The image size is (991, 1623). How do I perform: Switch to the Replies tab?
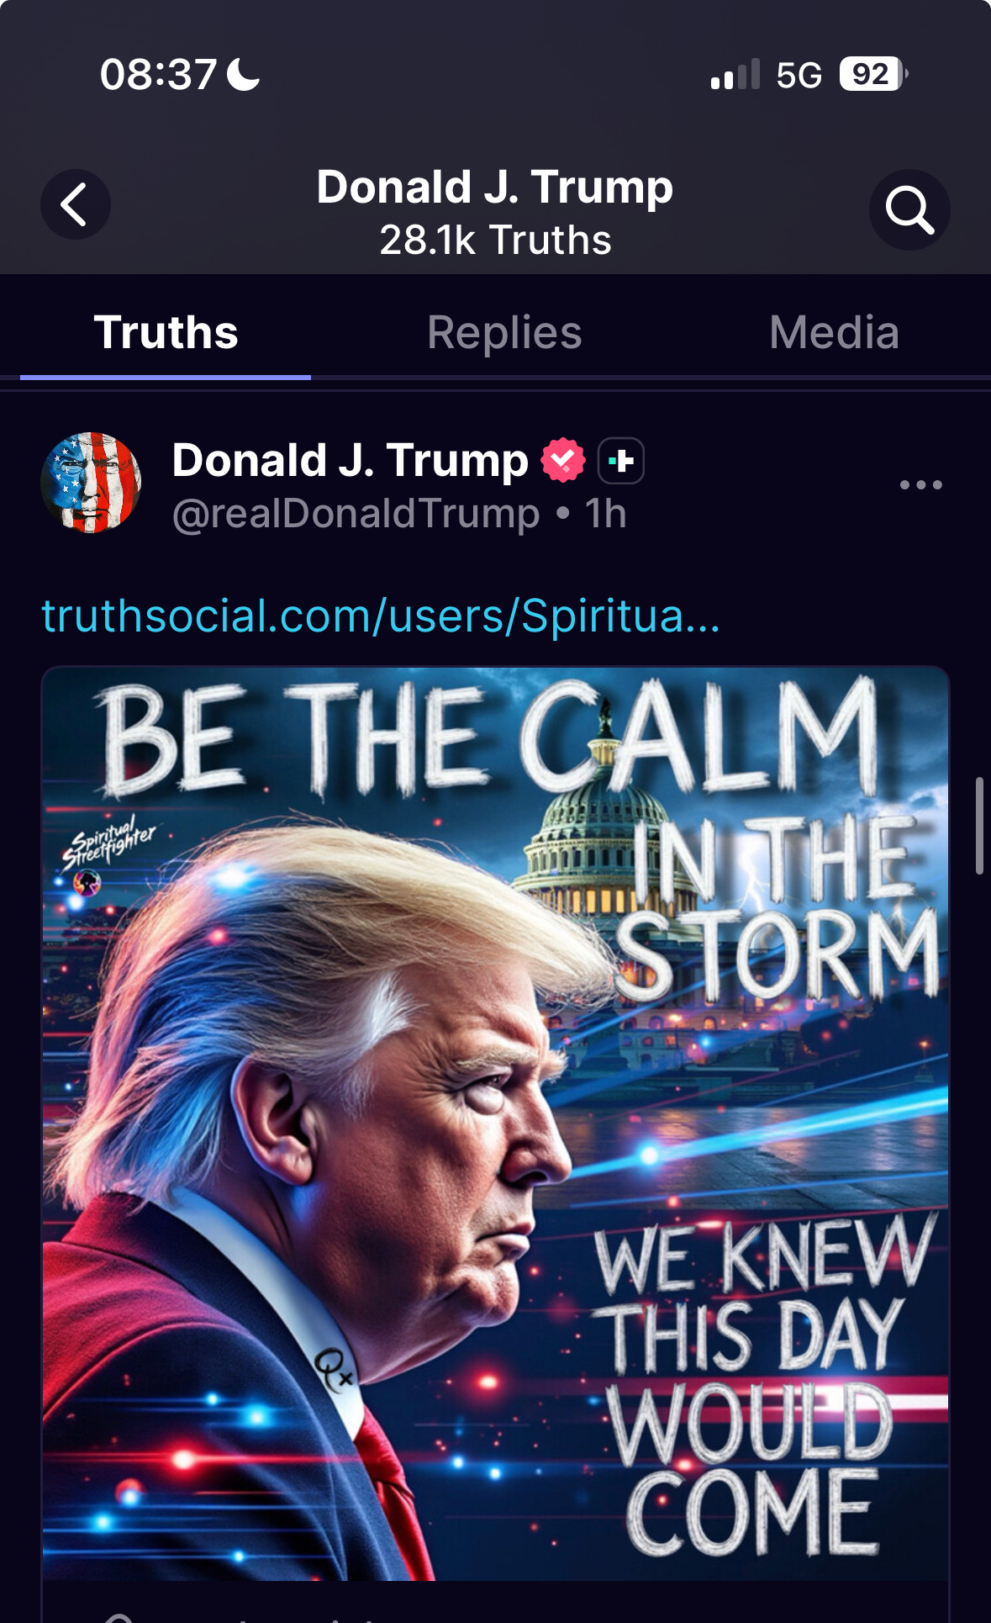[504, 332]
